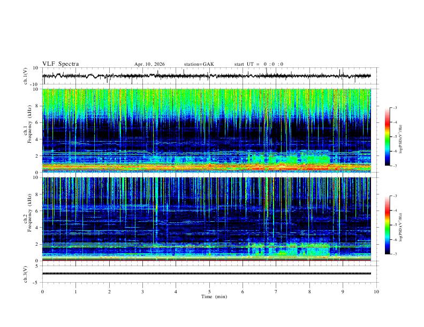
Task: Click the ch.2 spectrogram color scale bar
Action: 388,225
